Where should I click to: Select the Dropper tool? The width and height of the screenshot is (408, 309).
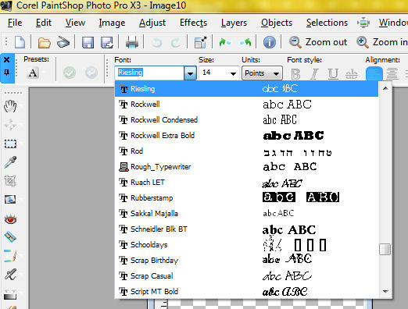coord(10,162)
